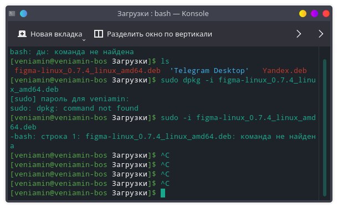Click the 'sudo dpkg -i' command text
338x208 pixels.
187,80
